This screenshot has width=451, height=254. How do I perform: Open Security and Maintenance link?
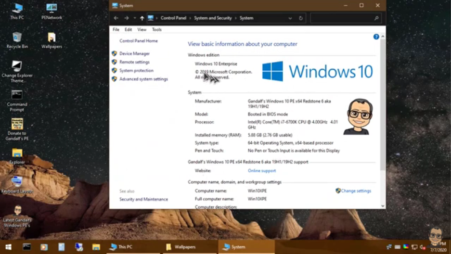pos(143,200)
